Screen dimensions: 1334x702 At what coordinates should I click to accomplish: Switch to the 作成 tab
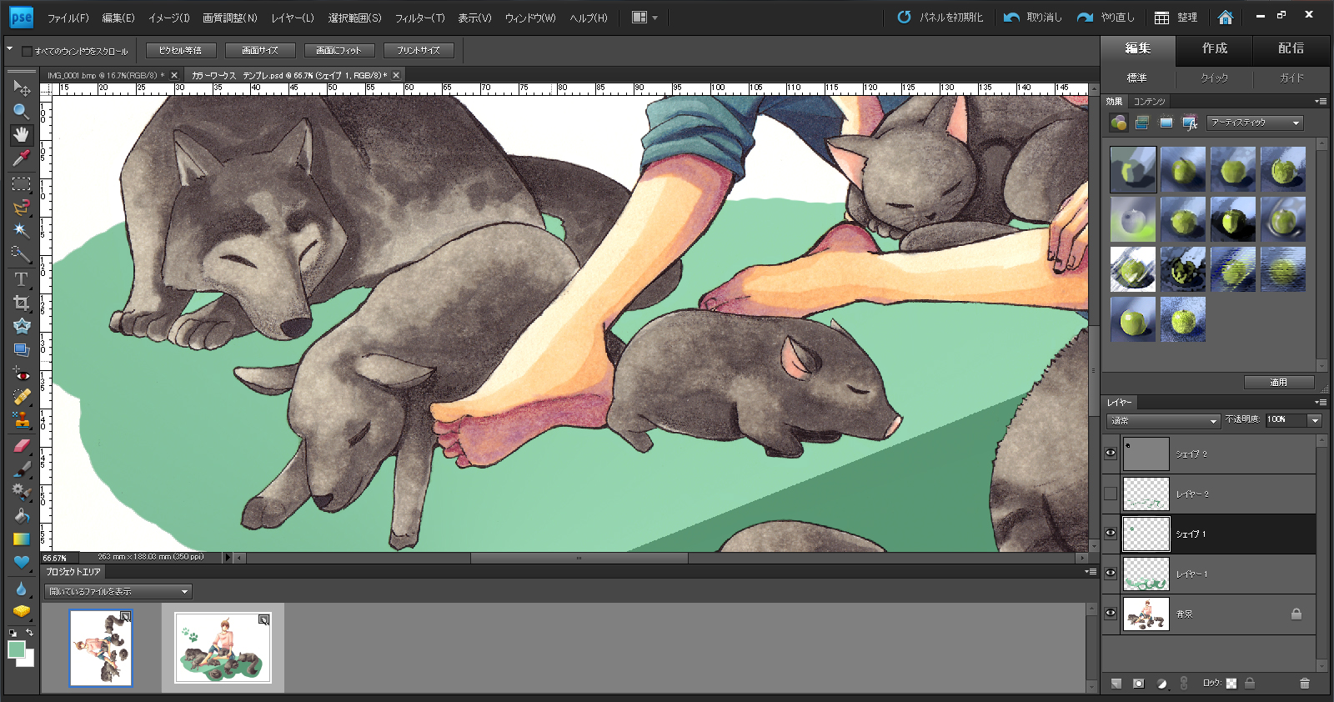coord(1214,48)
